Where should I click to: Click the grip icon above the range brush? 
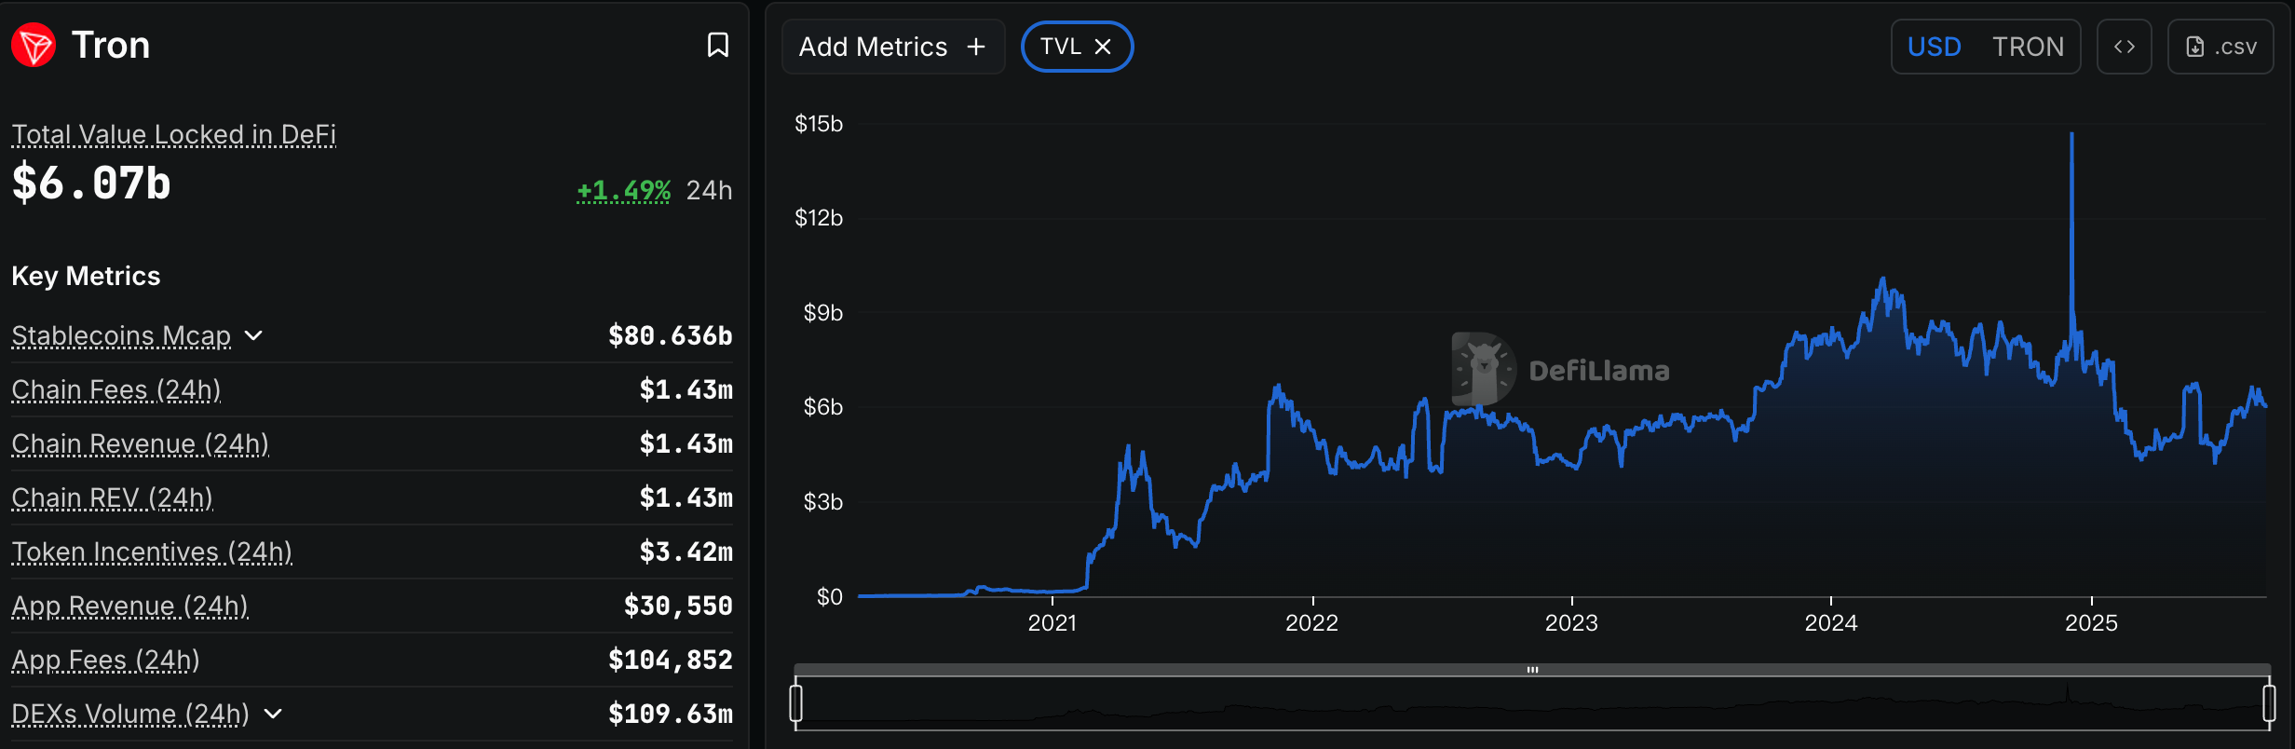[1533, 668]
